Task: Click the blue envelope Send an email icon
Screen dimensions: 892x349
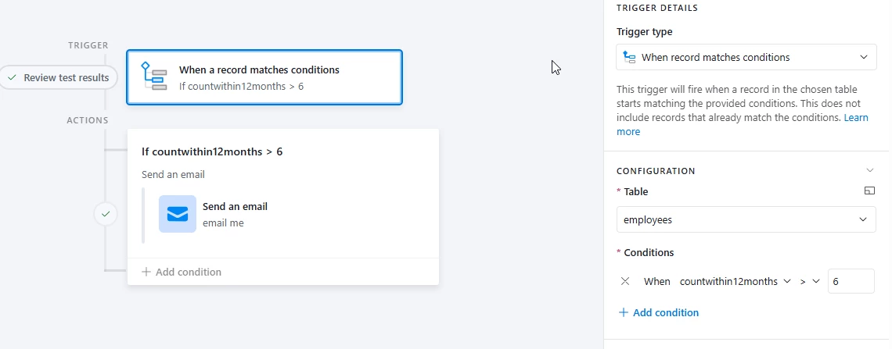Action: (x=178, y=214)
